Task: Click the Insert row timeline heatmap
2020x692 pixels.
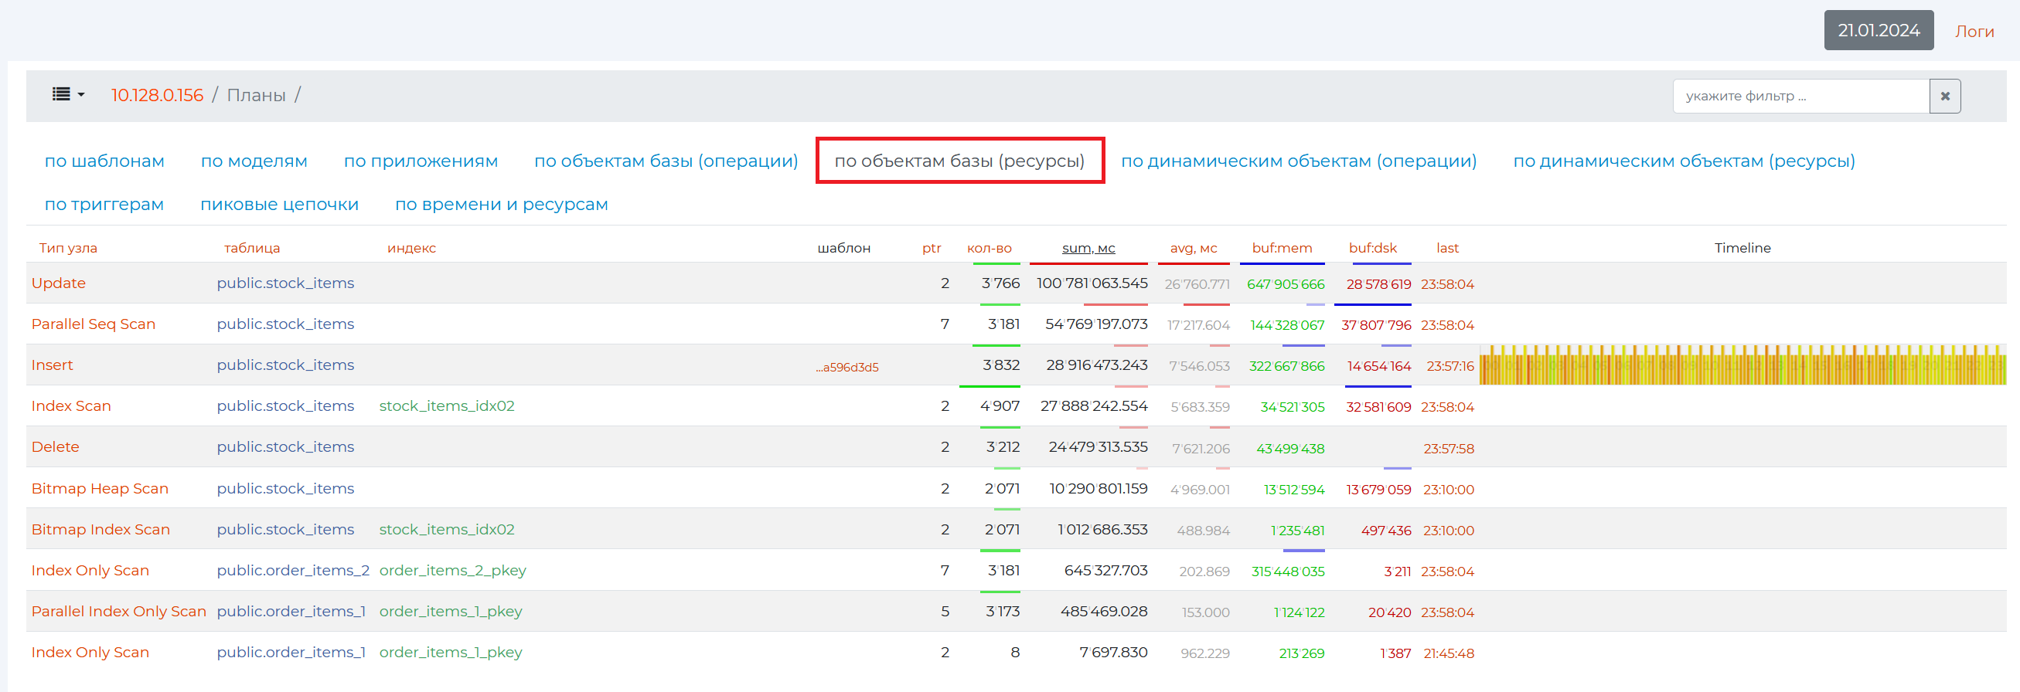Action: [1742, 365]
